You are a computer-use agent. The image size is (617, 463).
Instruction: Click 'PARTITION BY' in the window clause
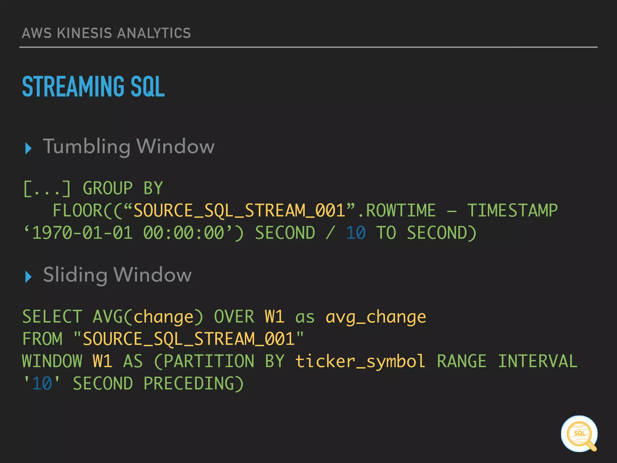coord(224,361)
